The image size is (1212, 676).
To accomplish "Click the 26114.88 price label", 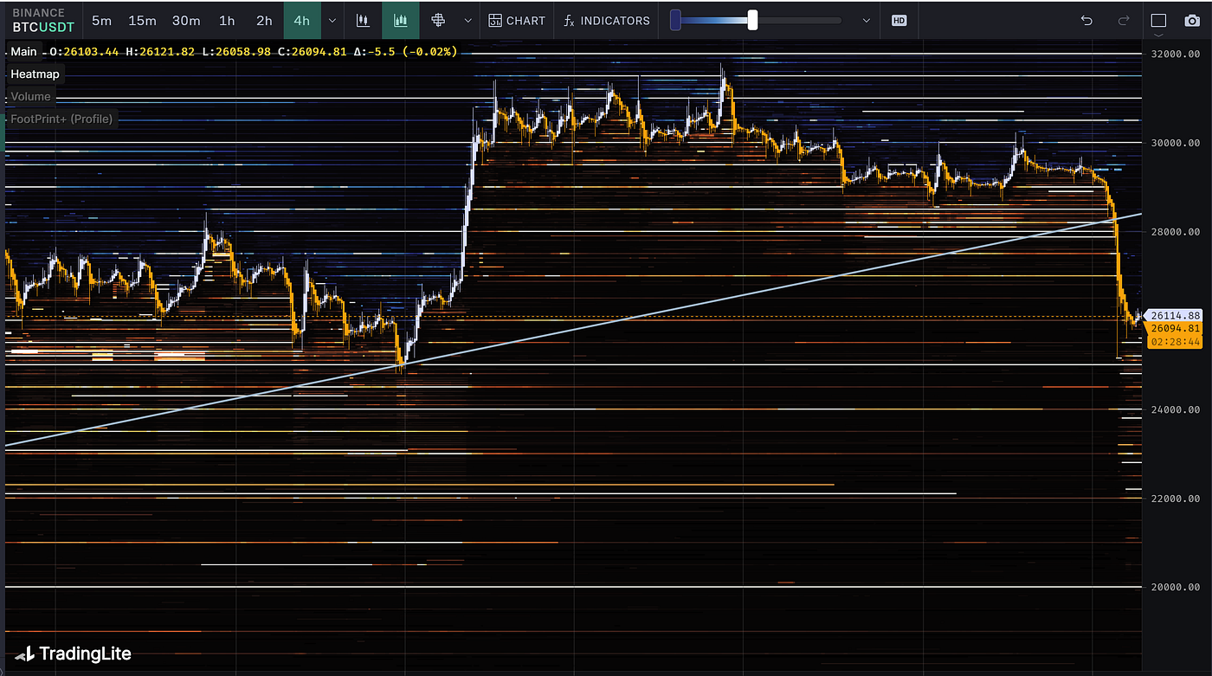I will click(1176, 316).
